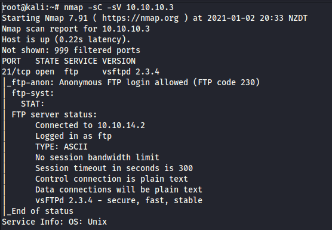Viewport: 332px width, 230px height.
Task: Click the Connected to 10.10.14.2 line
Action: [x=90, y=125]
